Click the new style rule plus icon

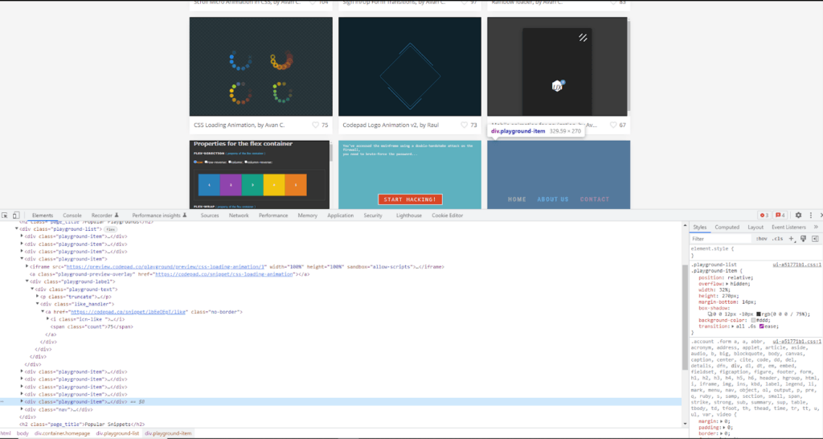coord(792,239)
